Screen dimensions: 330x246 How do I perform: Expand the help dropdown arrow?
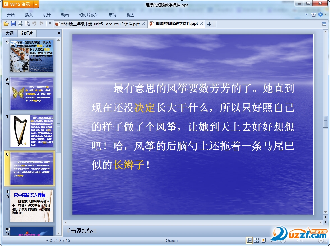click(x=326, y=14)
